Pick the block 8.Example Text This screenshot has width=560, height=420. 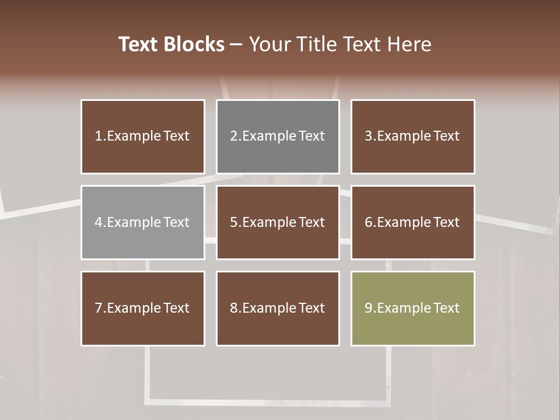(x=278, y=309)
